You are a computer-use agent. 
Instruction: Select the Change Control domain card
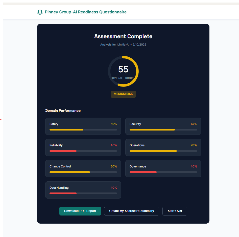(x=83, y=169)
